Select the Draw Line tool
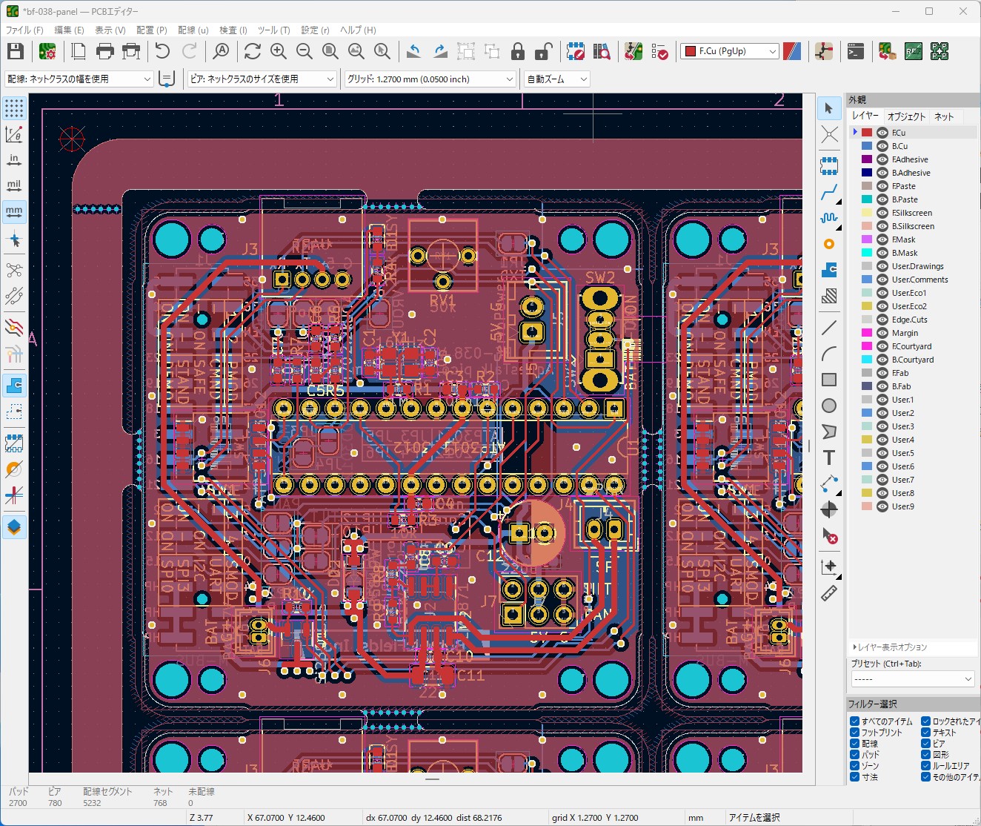This screenshot has height=826, width=981. pyautogui.click(x=829, y=327)
